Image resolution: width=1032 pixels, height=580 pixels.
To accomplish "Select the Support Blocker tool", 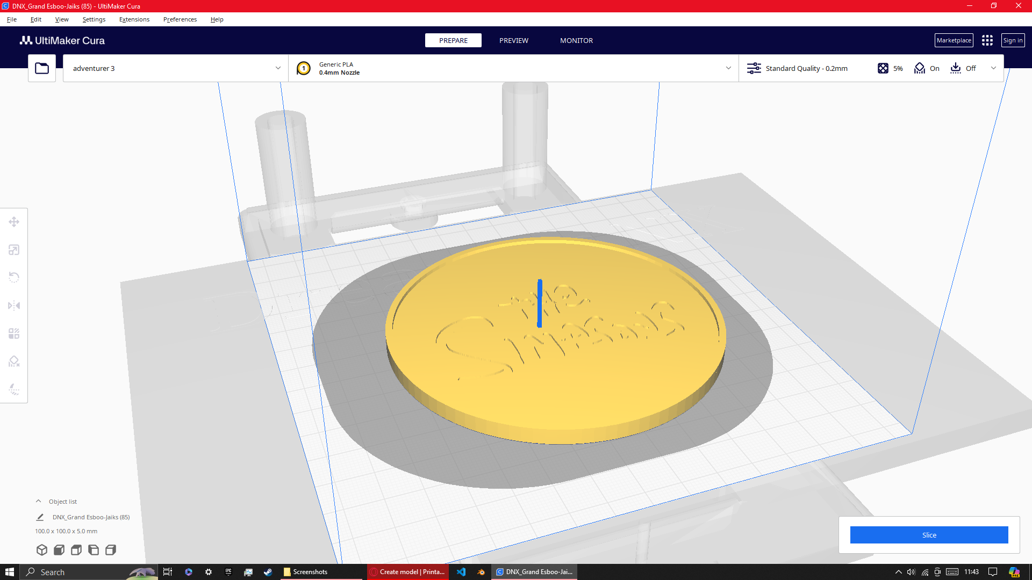I will [x=14, y=361].
